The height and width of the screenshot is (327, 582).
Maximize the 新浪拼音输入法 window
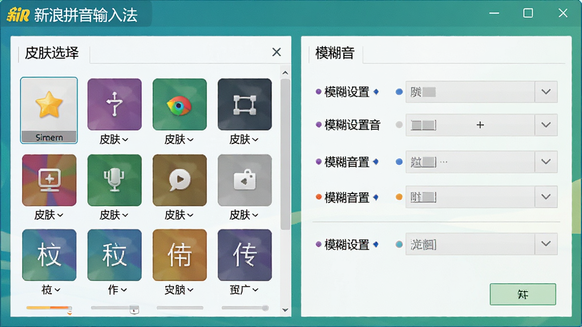(528, 14)
